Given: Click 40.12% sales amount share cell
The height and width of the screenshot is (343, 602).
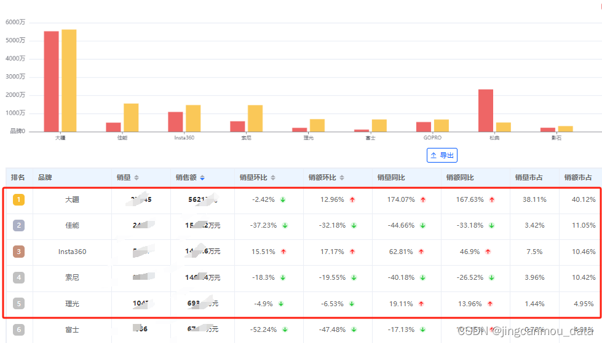Looking at the screenshot, I should tap(584, 199).
